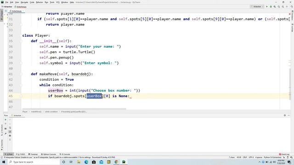Toggle soft-wrap icon in Run panel

pos(10,128)
